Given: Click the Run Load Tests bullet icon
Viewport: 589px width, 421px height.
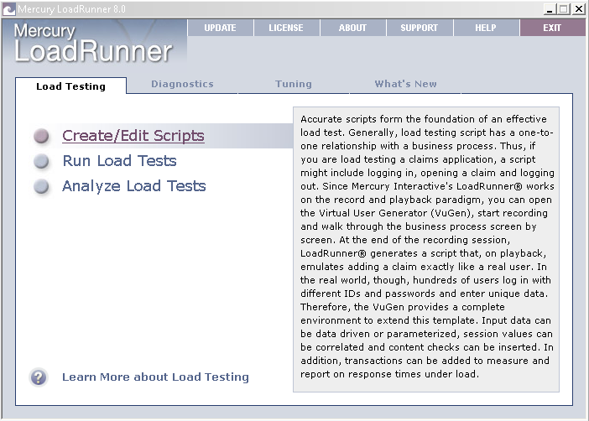Looking at the screenshot, I should tap(42, 161).
